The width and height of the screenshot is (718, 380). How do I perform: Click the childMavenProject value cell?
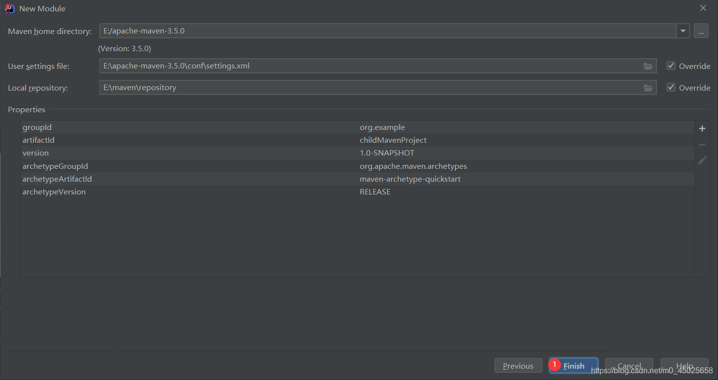[393, 140]
